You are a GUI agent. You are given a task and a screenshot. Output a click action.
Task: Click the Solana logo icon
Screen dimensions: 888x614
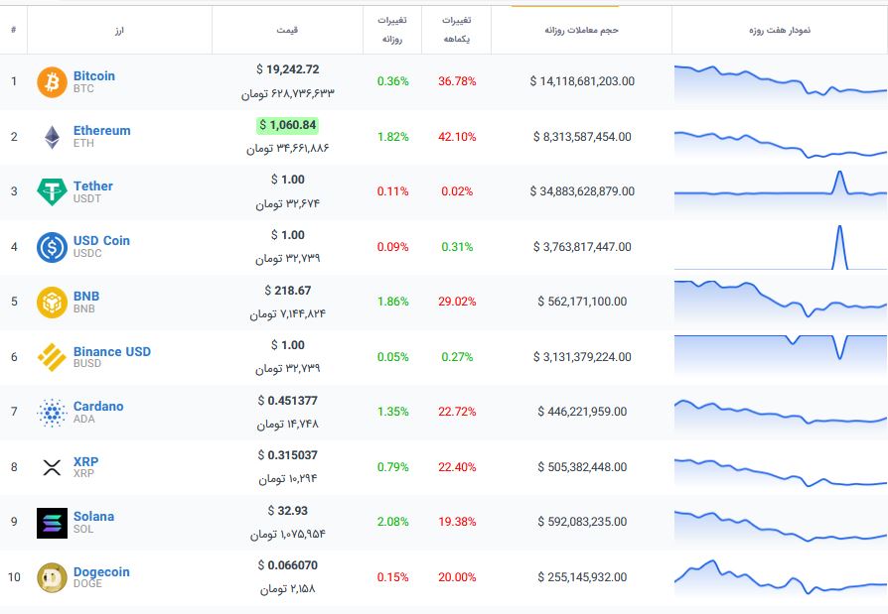52,523
